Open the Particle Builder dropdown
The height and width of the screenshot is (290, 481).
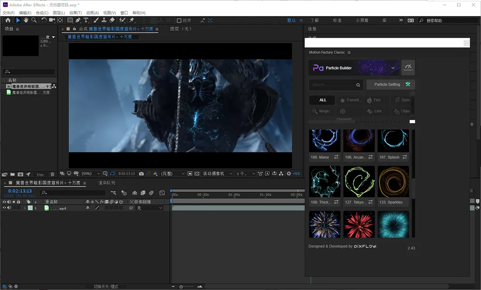coord(393,68)
